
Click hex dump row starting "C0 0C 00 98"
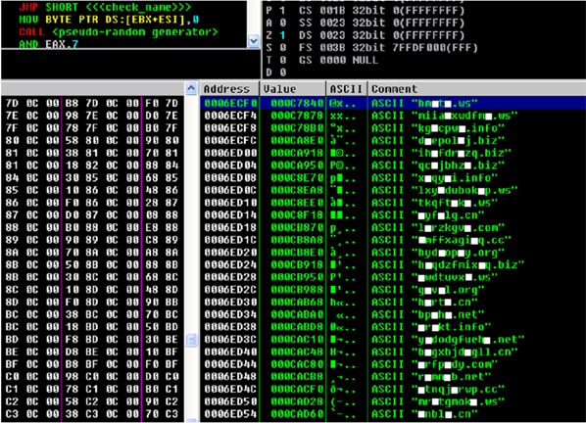coord(93,377)
